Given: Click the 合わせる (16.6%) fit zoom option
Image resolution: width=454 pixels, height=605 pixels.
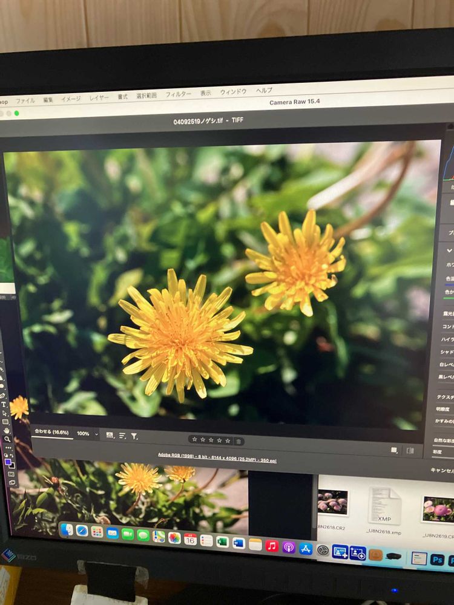Looking at the screenshot, I should (x=51, y=433).
